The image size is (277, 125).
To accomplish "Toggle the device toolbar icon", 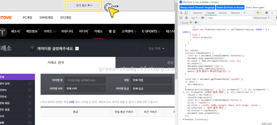I will click(x=186, y=13).
